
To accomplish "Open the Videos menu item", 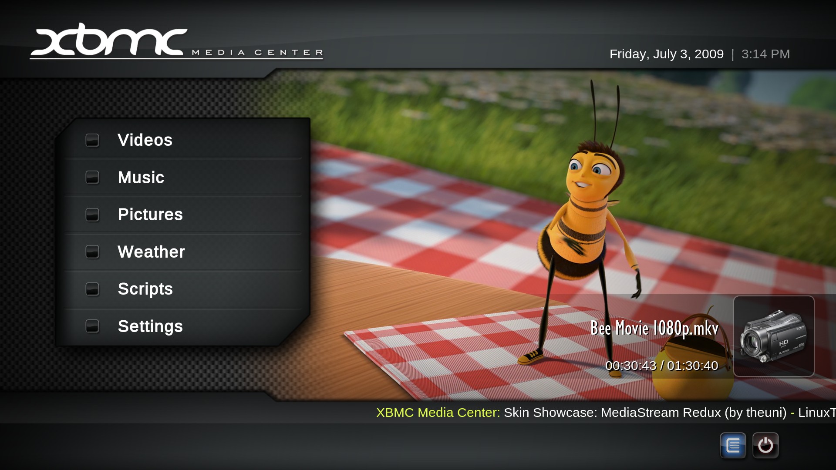I will [x=145, y=140].
